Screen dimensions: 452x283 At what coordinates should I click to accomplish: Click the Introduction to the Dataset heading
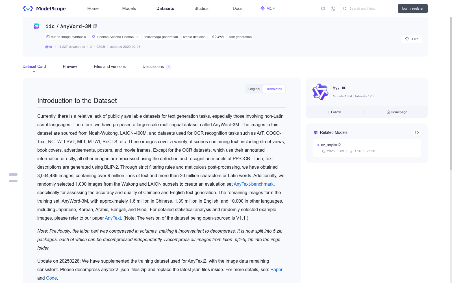tap(77, 101)
